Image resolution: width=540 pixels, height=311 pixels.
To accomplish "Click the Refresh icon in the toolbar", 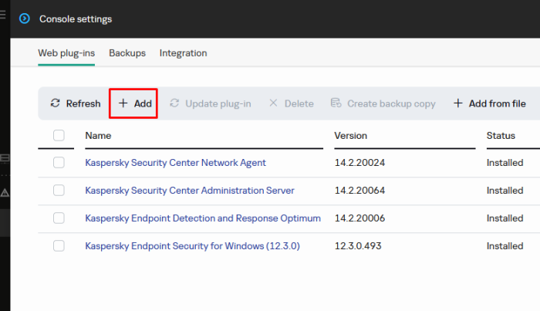I will point(56,103).
